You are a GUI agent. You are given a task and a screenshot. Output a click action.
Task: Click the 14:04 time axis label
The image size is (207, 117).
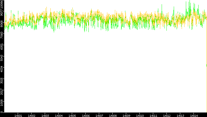click(x=59, y=116)
